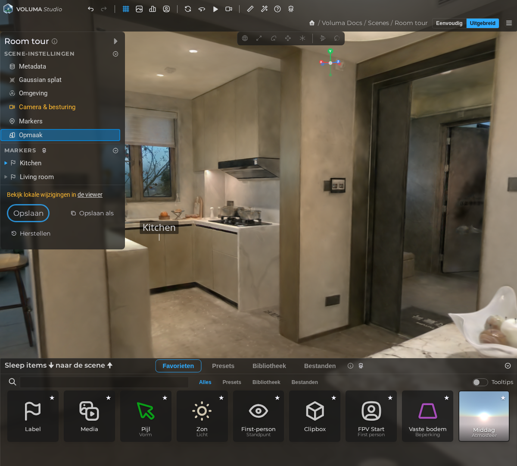Open the hamburger menu at top right
This screenshot has height=466, width=517.
tap(509, 23)
